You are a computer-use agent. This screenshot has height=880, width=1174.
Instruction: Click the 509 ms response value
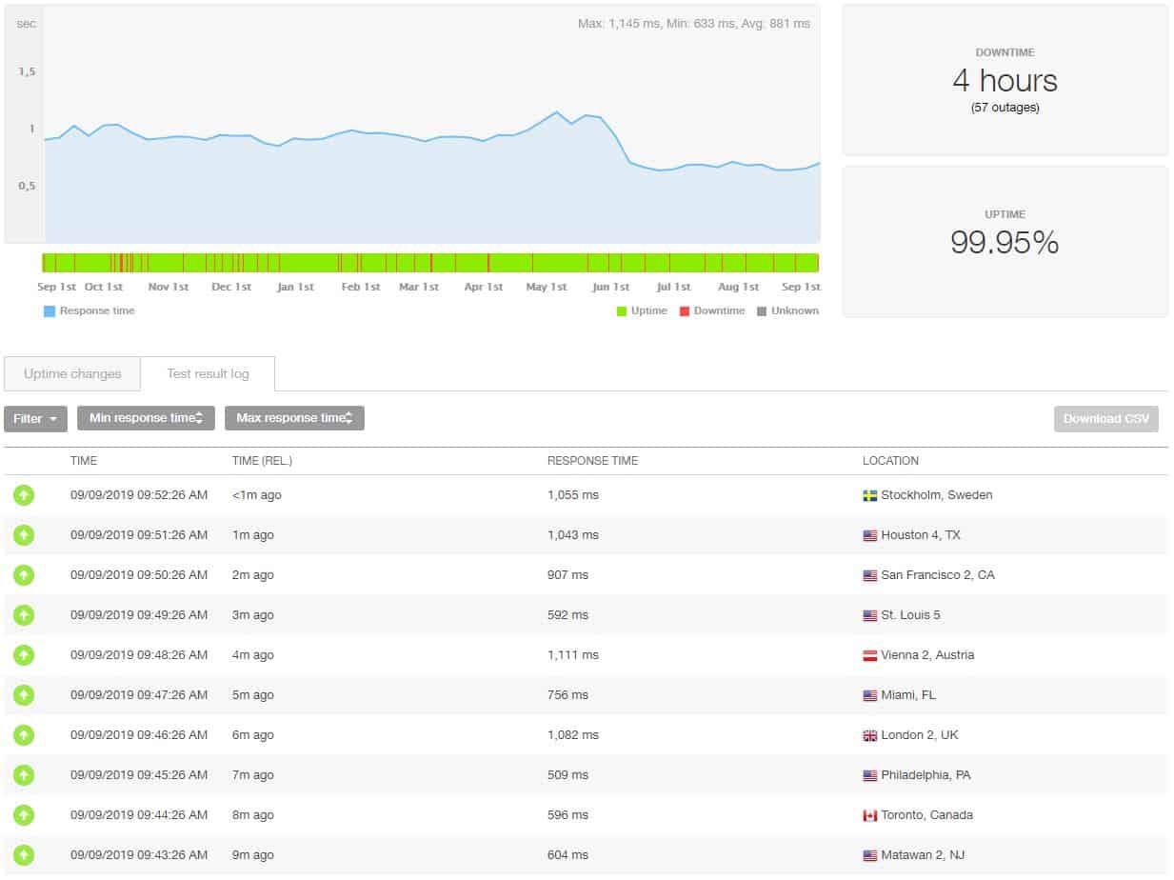pos(567,775)
